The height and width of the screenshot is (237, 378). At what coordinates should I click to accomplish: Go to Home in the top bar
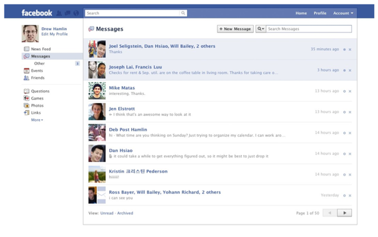coord(301,13)
